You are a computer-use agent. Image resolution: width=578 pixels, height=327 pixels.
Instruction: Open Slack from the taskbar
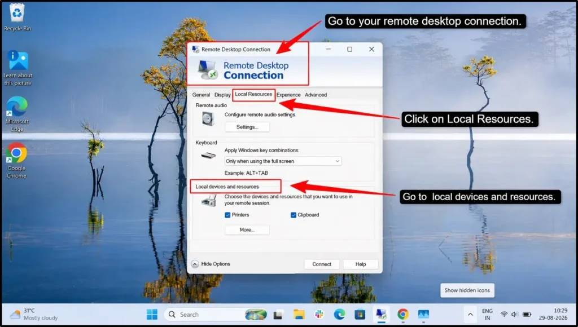coord(319,315)
